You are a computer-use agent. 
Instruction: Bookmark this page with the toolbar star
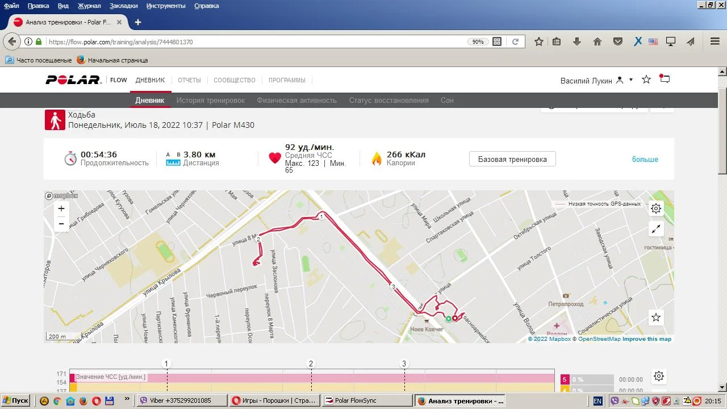[x=539, y=41]
